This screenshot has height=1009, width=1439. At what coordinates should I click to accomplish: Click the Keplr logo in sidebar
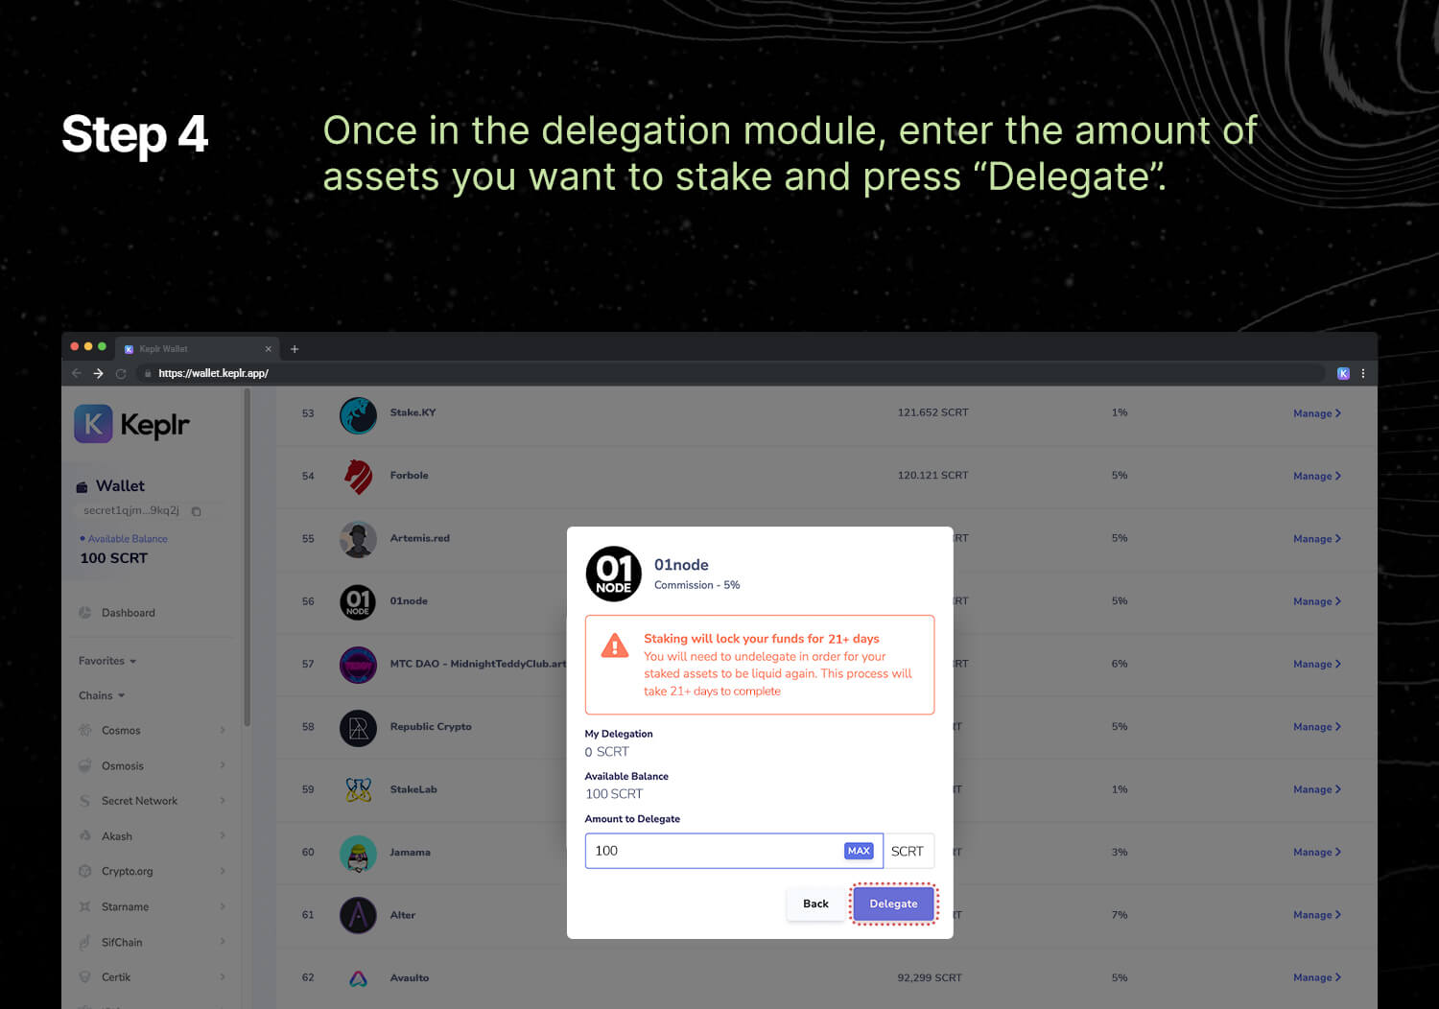[x=131, y=424]
